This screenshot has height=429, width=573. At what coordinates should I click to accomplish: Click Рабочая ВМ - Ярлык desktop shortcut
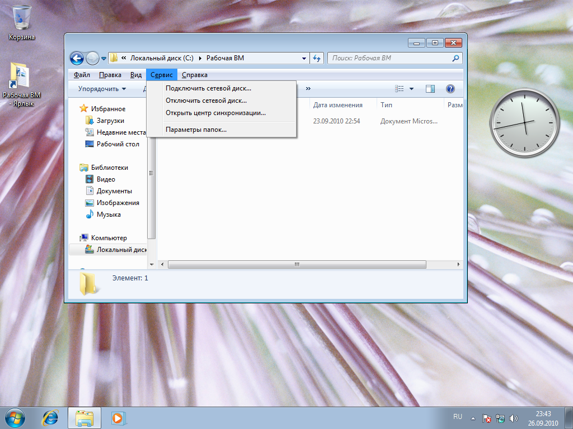click(x=21, y=85)
